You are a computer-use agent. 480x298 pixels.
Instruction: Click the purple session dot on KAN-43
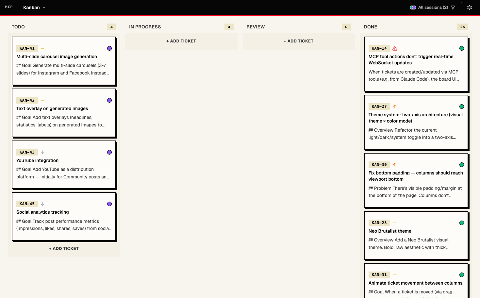(109, 152)
